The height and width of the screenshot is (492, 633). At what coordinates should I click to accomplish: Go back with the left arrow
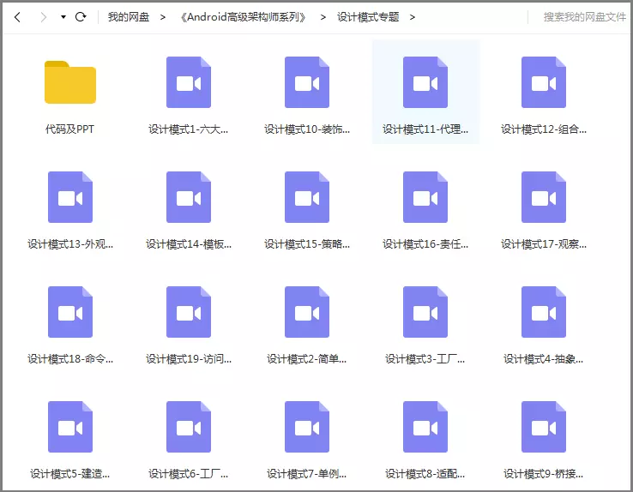(17, 17)
